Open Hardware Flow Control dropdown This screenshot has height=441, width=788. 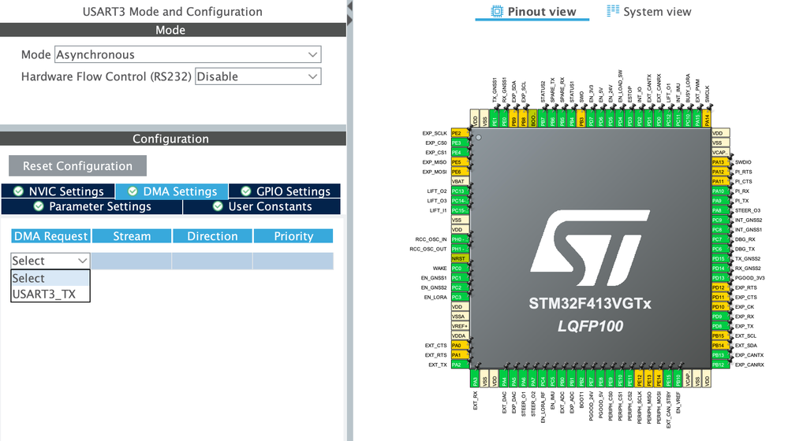(x=258, y=76)
